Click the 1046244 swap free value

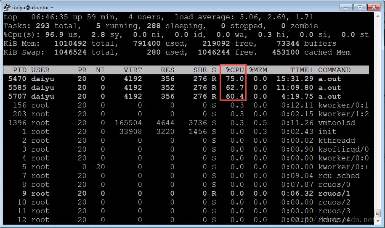pos(214,52)
